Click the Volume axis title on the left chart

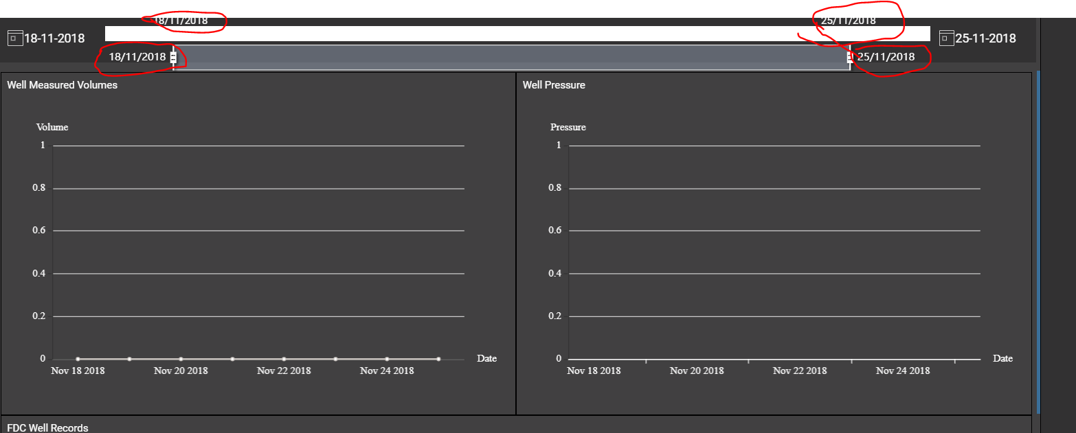click(x=52, y=127)
